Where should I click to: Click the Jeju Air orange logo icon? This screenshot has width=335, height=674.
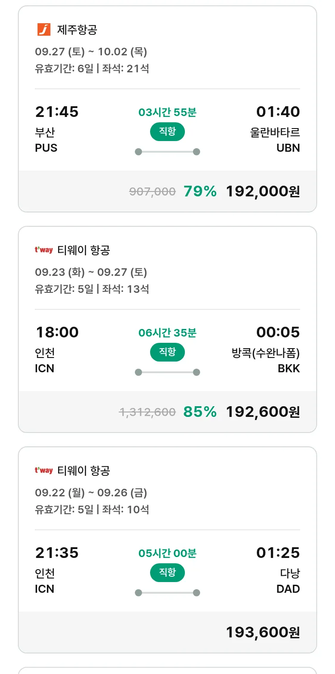(44, 29)
